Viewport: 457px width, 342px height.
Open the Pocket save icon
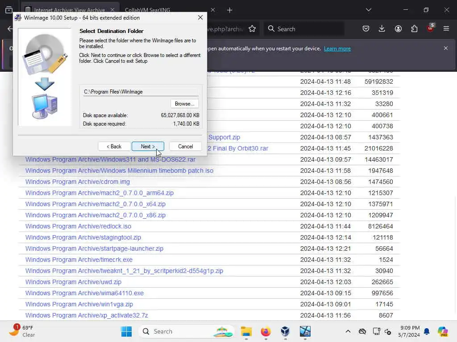tap(366, 29)
